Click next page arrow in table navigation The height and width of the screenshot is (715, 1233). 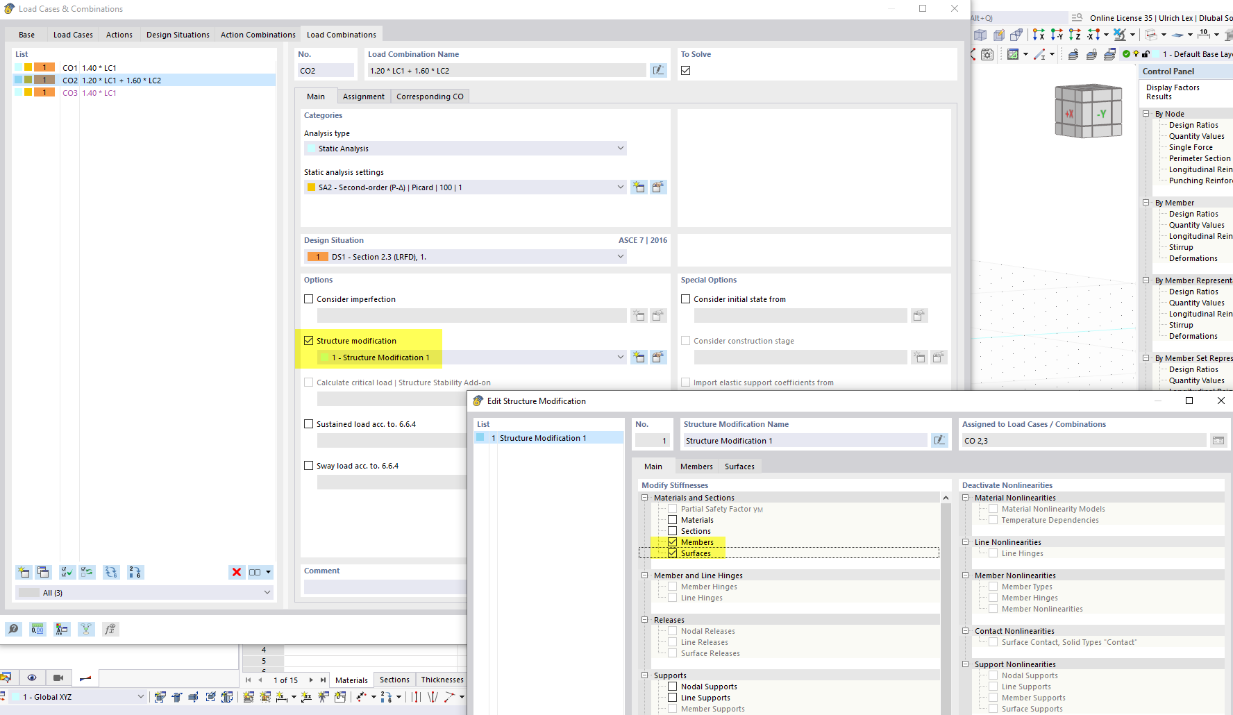311,680
